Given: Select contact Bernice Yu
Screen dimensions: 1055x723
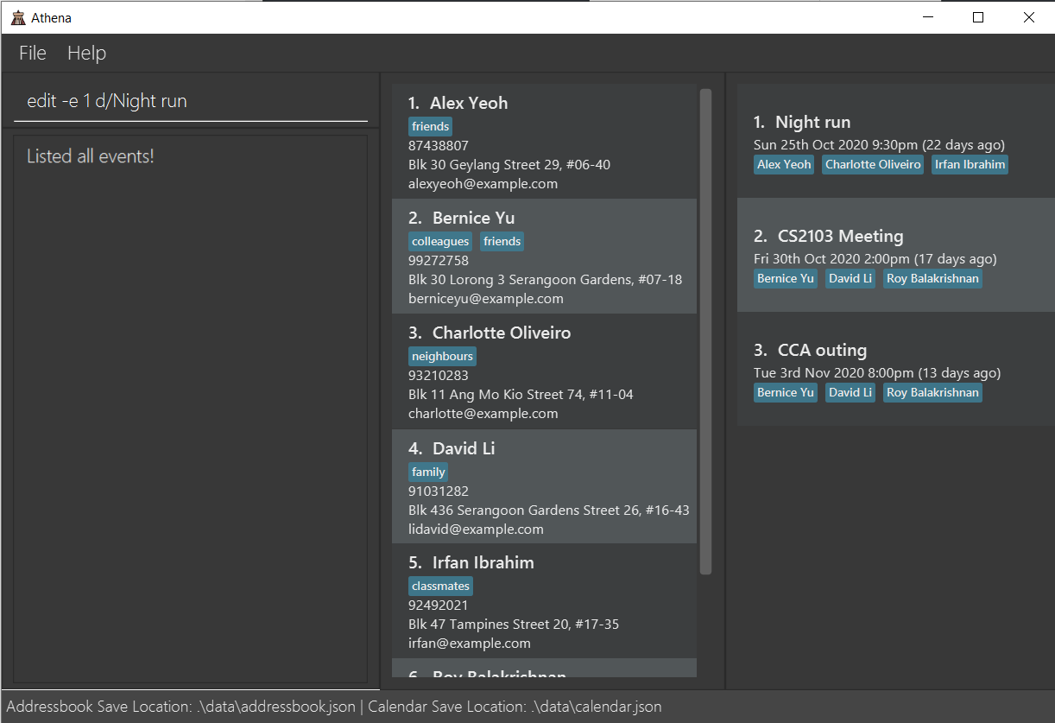Looking at the screenshot, I should click(x=544, y=257).
